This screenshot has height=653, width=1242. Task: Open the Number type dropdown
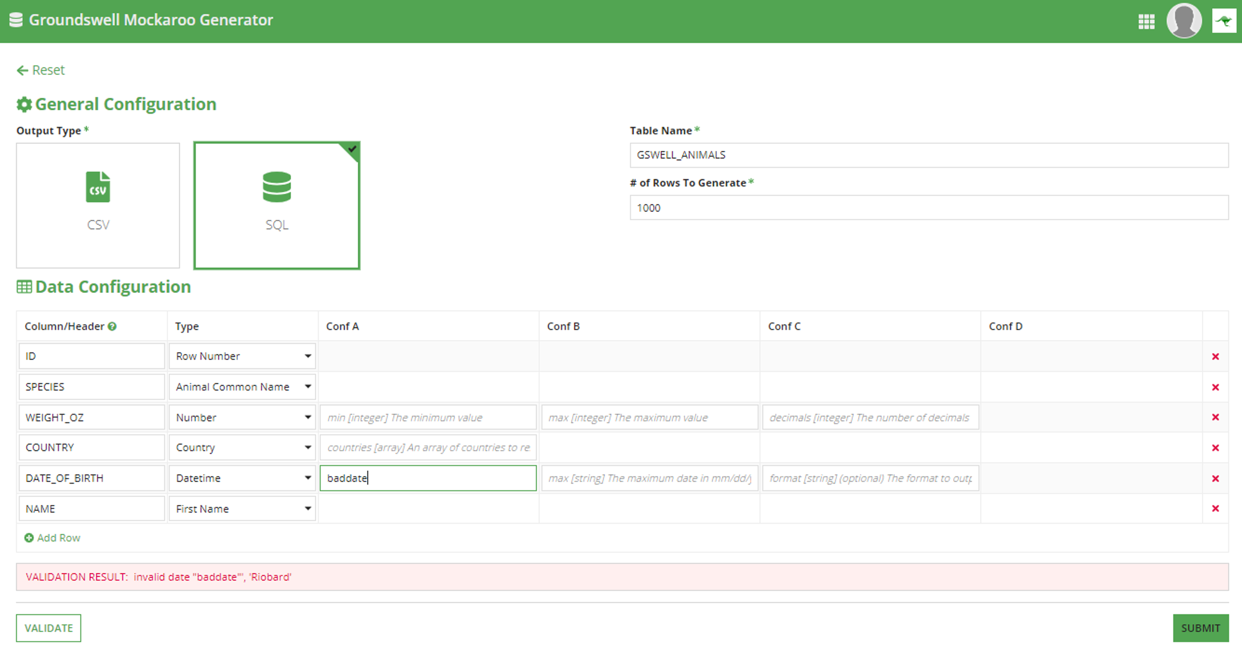click(x=242, y=417)
